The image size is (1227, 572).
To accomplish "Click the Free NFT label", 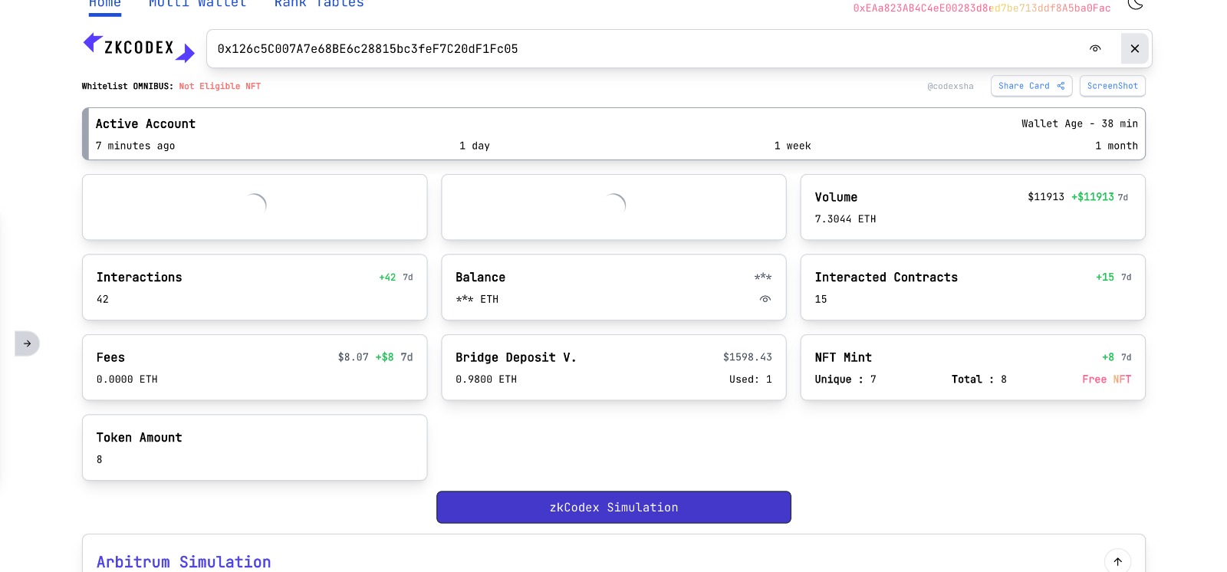I will click(1107, 380).
